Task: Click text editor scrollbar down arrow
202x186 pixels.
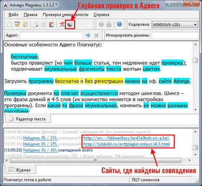Action: point(195,109)
